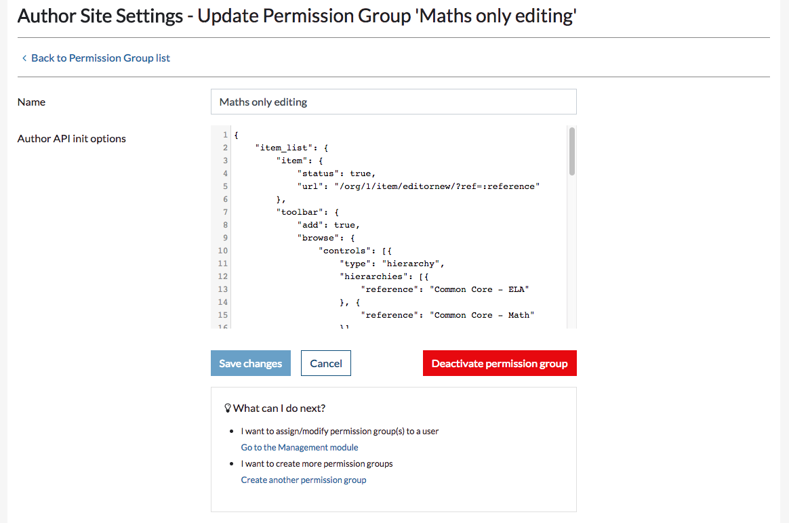The height and width of the screenshot is (523, 789).
Task: Click the code editor vertical scrollbar thumb
Action: (571, 151)
